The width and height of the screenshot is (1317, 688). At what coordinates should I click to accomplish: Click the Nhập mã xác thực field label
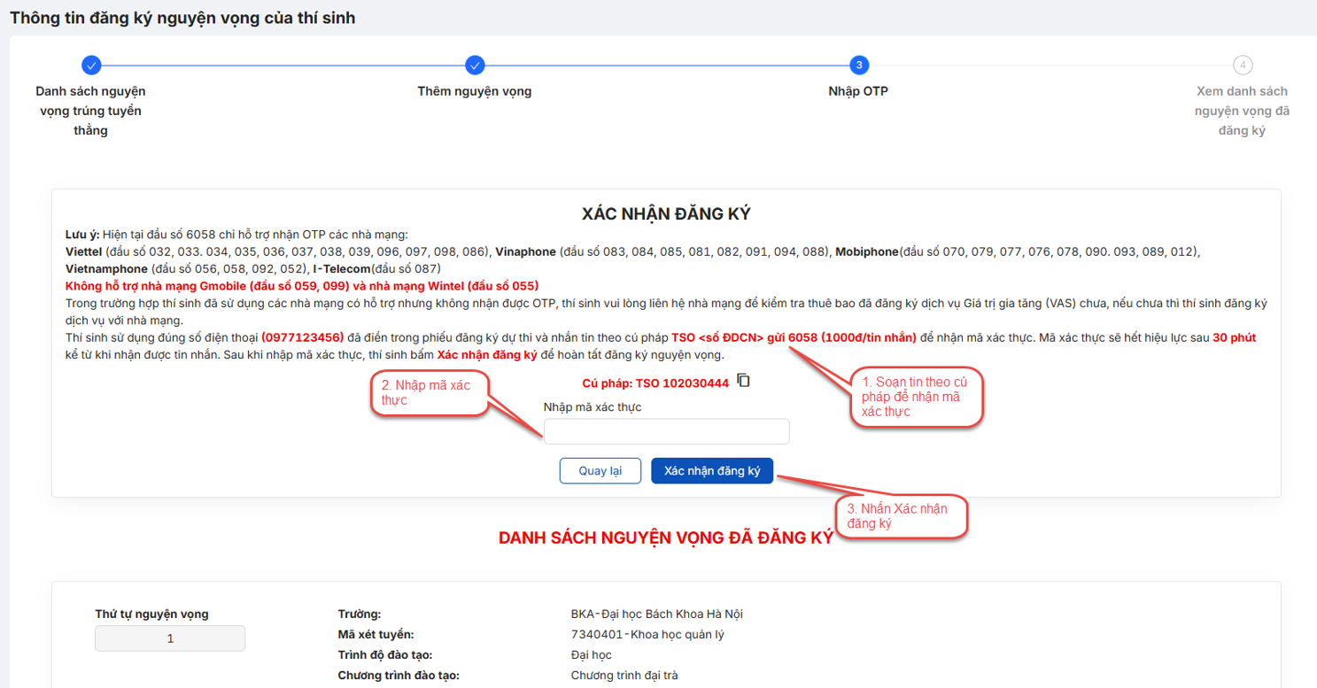[593, 407]
